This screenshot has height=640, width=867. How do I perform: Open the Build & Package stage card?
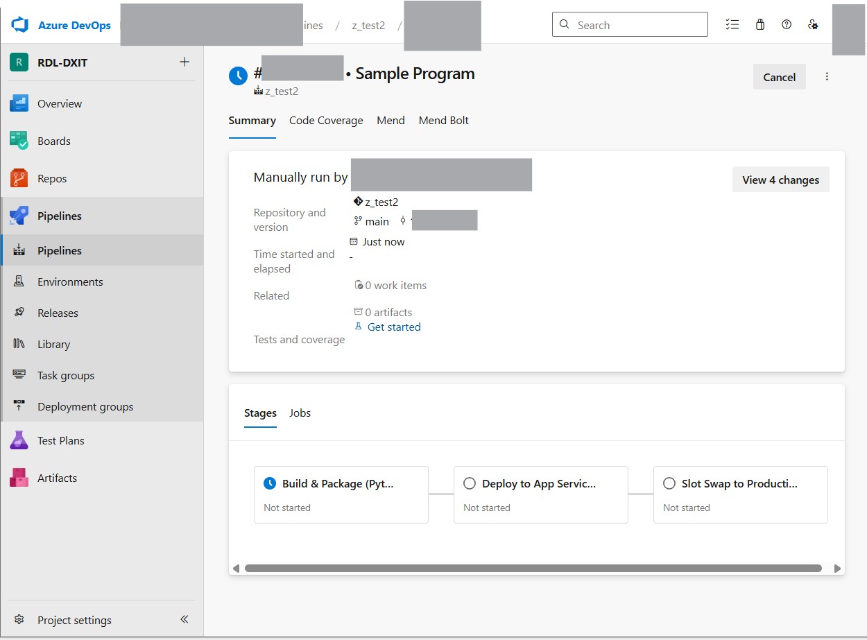click(341, 494)
